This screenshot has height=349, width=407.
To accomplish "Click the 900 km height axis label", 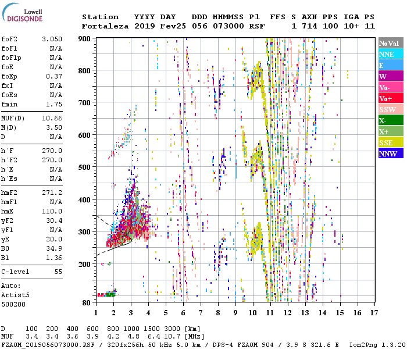I will point(84,39).
